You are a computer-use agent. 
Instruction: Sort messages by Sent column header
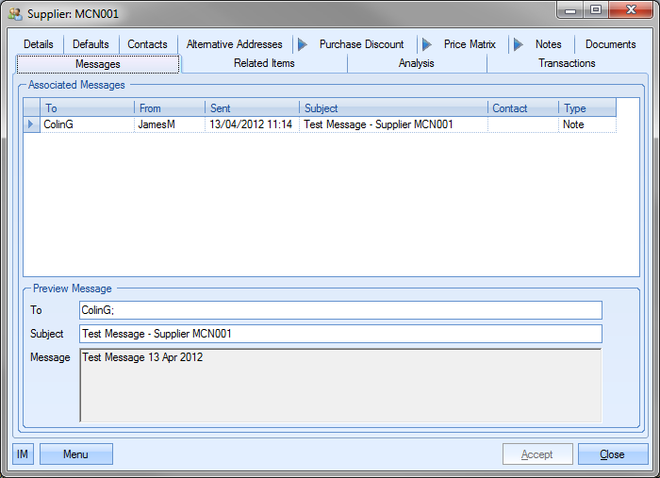click(252, 108)
